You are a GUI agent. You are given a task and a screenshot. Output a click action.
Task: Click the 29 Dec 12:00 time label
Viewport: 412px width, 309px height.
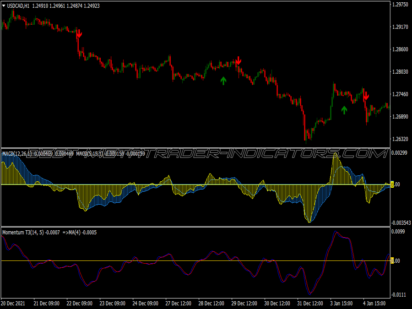244,304
